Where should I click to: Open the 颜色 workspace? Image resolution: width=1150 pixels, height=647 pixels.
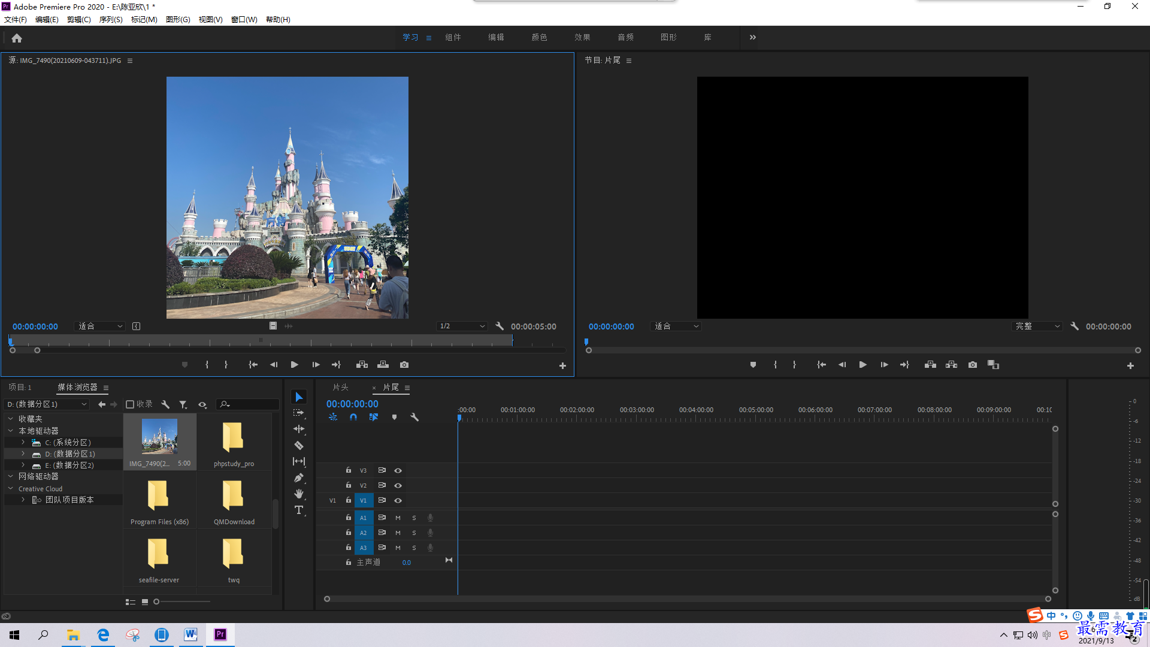(x=539, y=37)
